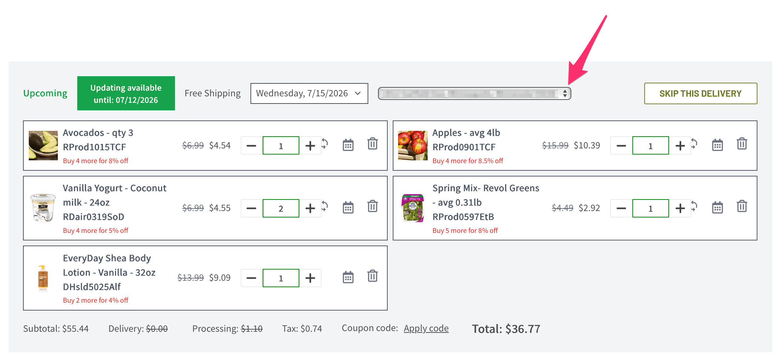
Task: Click recurring arrows icon beside Apples quantity
Action: pos(694,144)
